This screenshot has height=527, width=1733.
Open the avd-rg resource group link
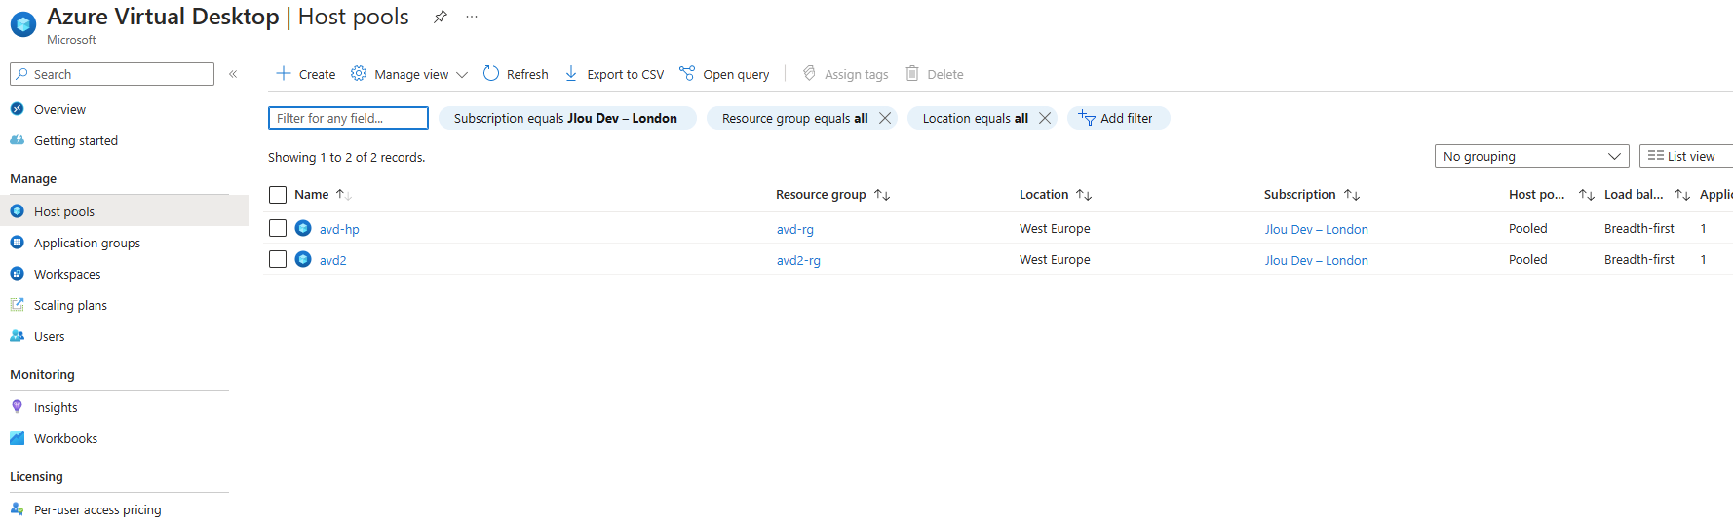(x=794, y=229)
